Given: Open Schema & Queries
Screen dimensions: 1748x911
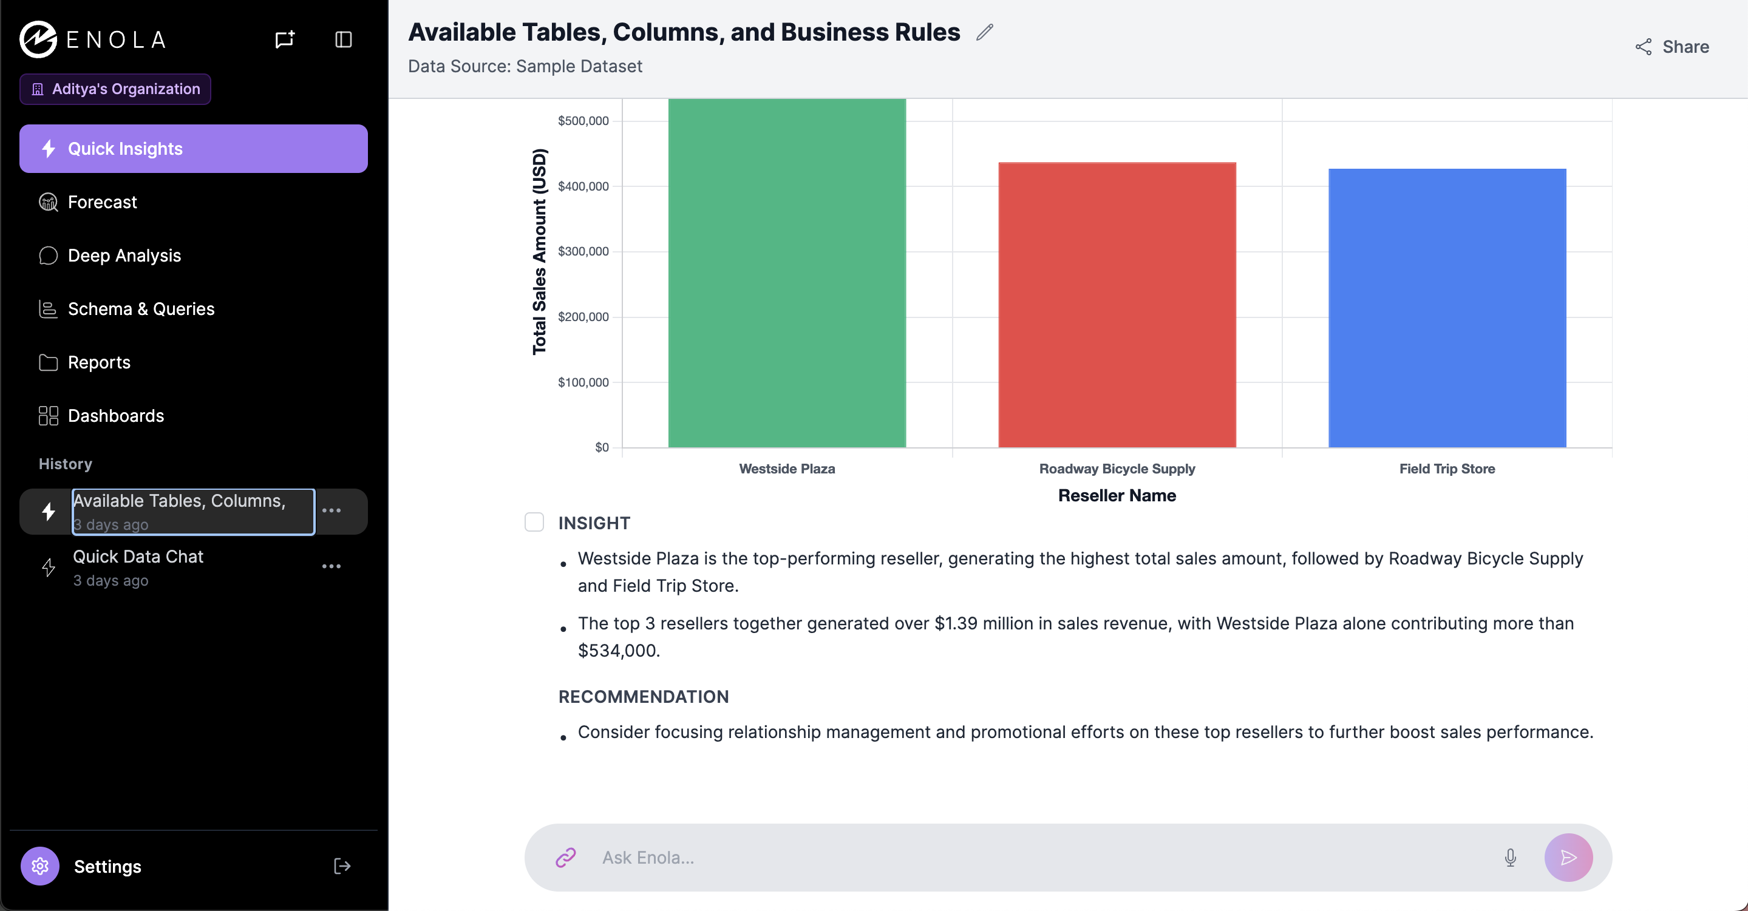Looking at the screenshot, I should tap(194, 309).
